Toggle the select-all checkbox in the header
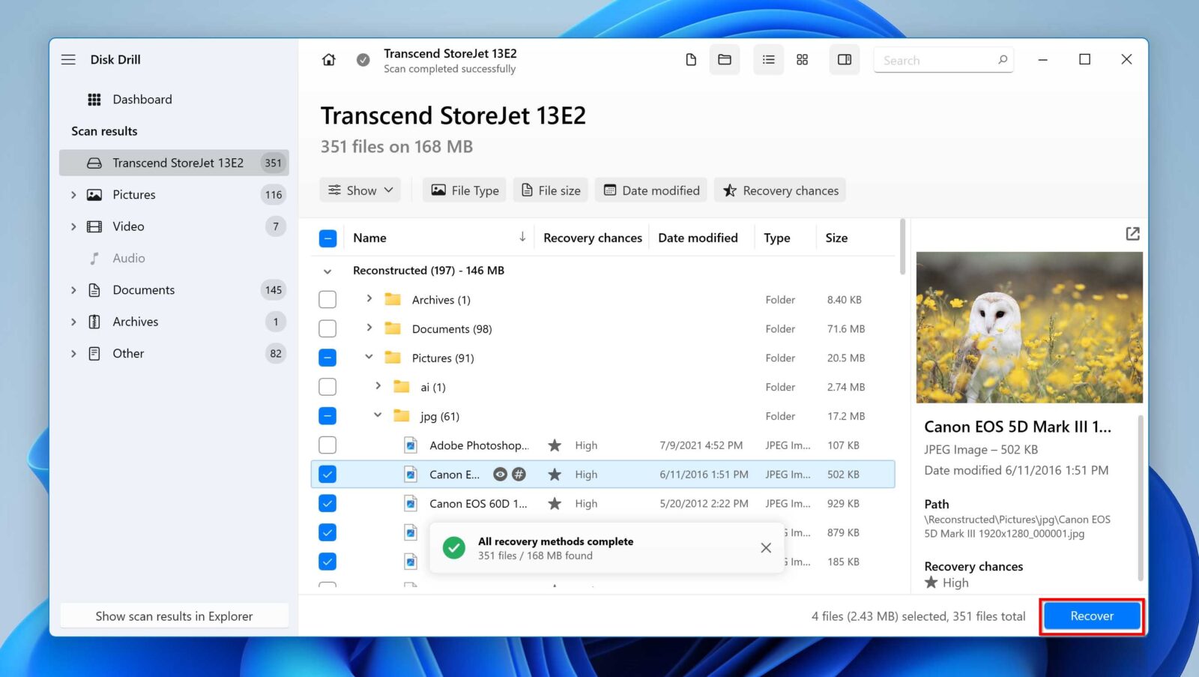 pos(327,238)
